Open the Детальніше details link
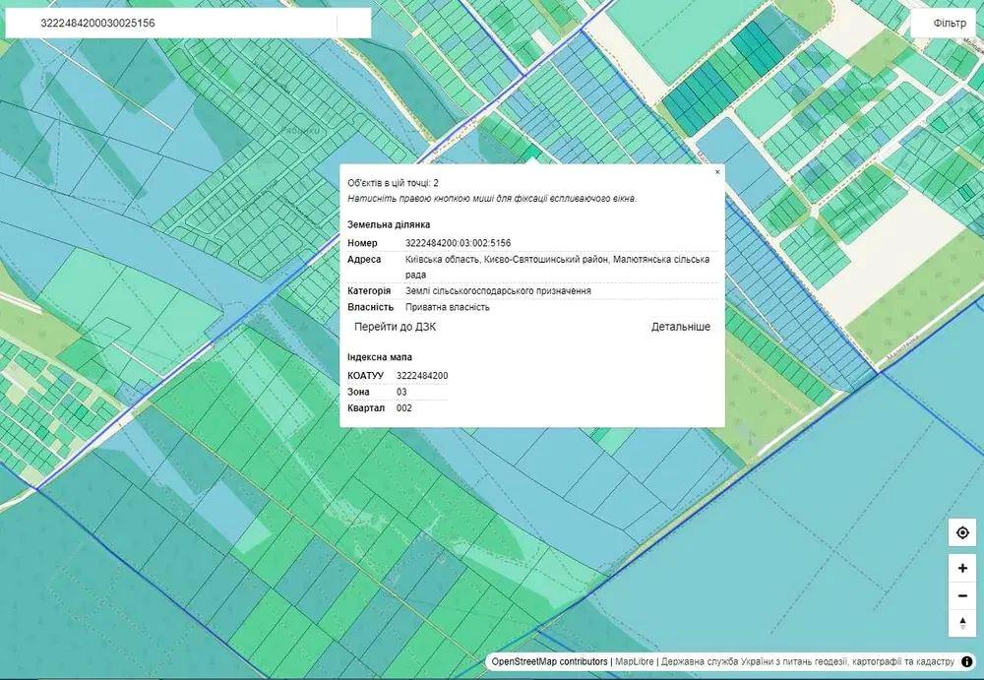The image size is (984, 680). [x=680, y=327]
